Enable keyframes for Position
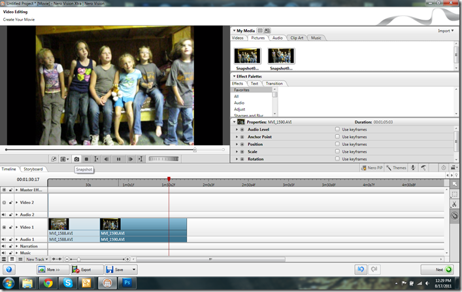 click(337, 144)
